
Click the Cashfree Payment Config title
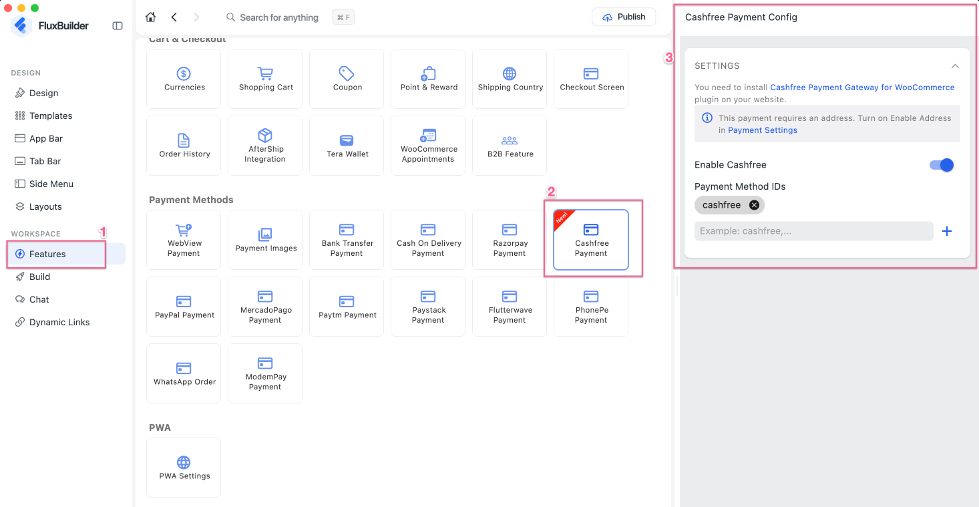point(741,17)
